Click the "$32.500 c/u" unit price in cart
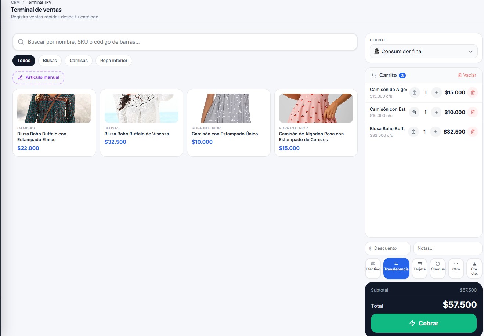 (382, 135)
